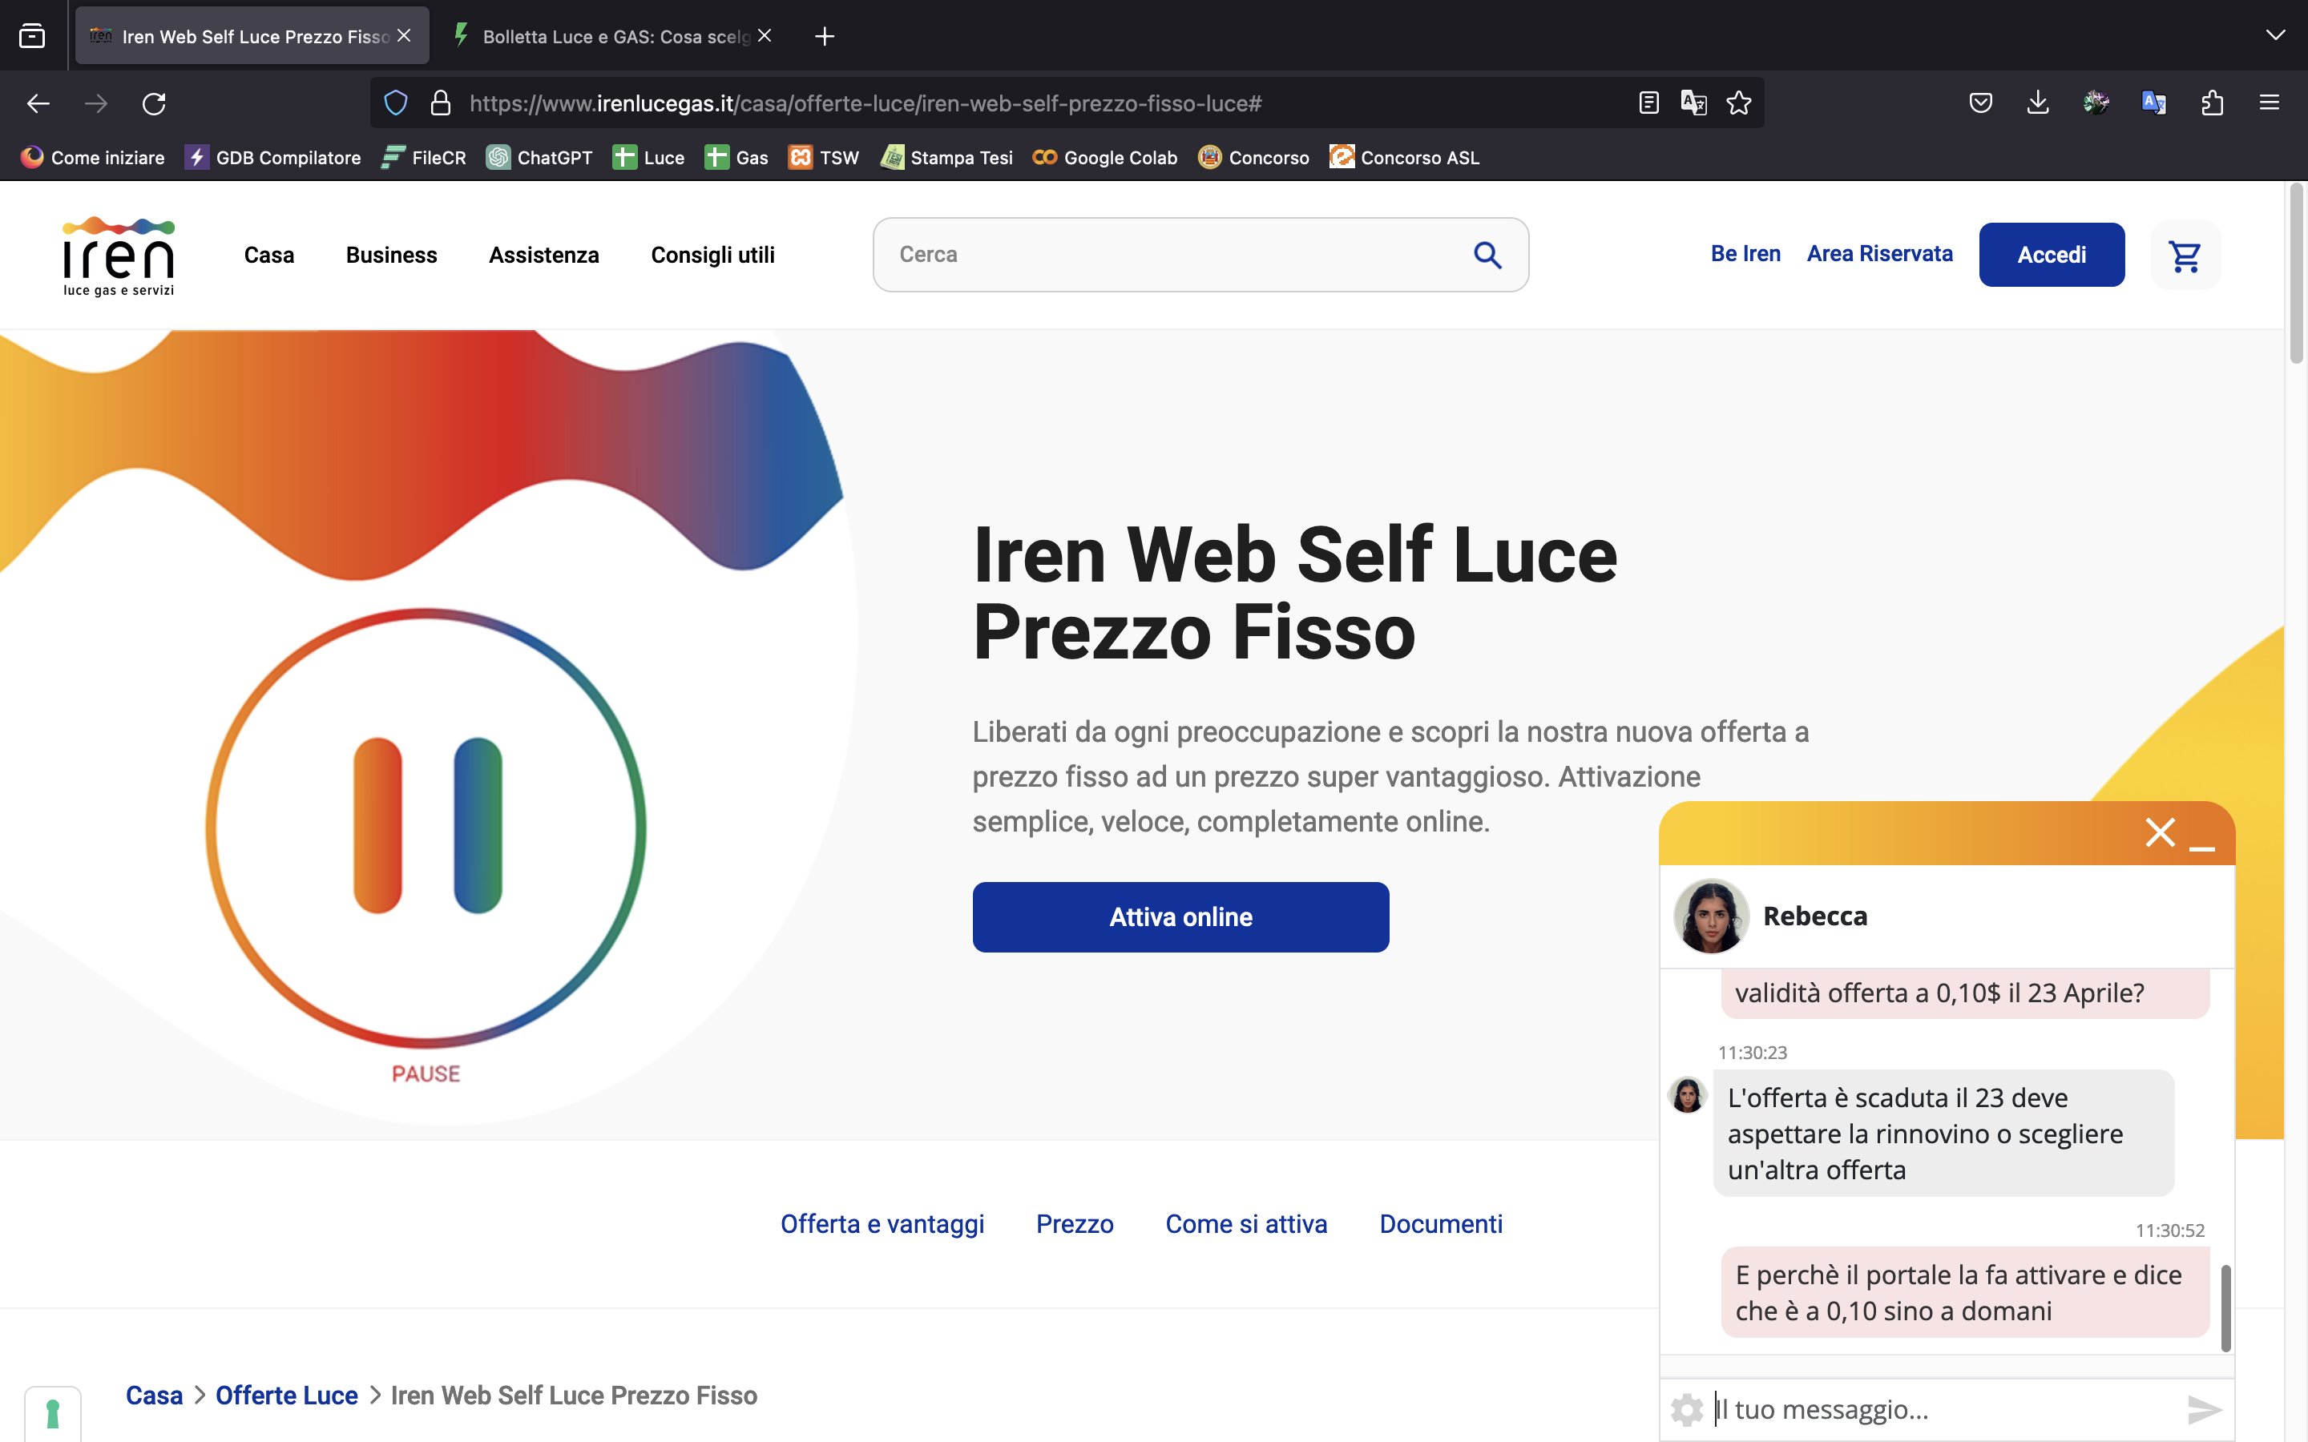Open the Pocket save icon

coord(1981,103)
